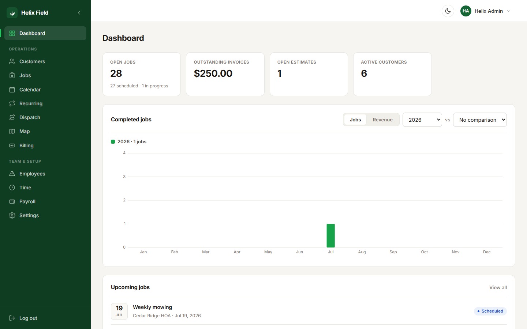Open the Weekly mowing job title
Screen dimensions: 527x329
[152, 307]
